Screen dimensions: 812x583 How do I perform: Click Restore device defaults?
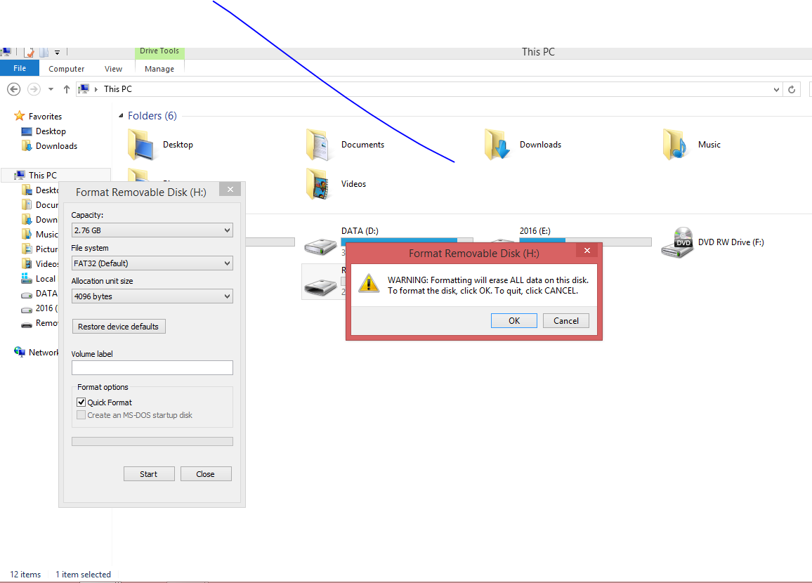[x=118, y=326]
